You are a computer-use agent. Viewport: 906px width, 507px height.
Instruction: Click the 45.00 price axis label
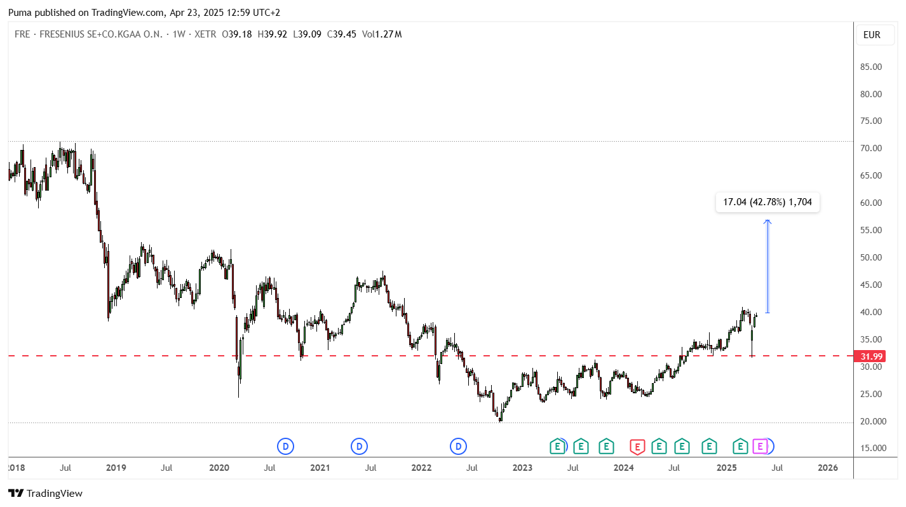click(872, 285)
